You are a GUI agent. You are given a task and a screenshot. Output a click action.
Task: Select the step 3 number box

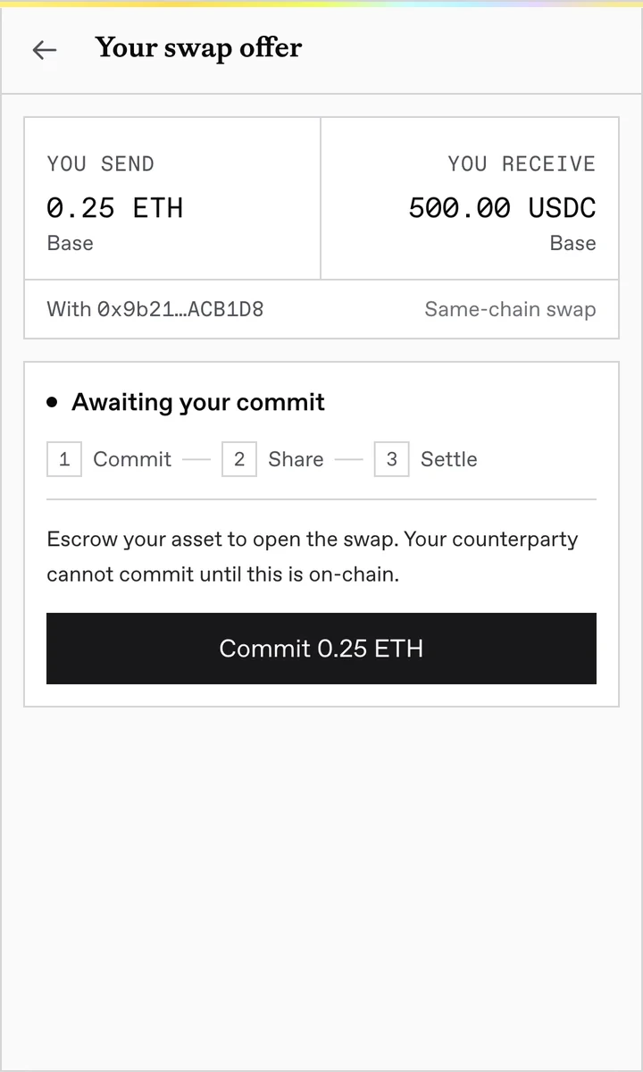coord(392,459)
